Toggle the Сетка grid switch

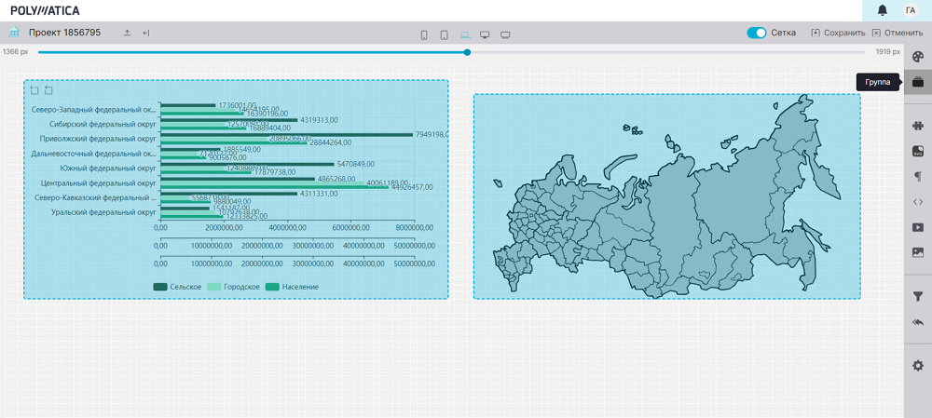click(756, 34)
